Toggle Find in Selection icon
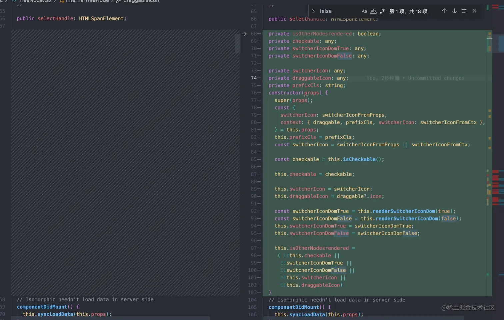The width and height of the screenshot is (504, 320). pyautogui.click(x=464, y=11)
